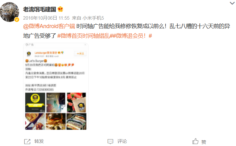Viewport: 236px width, 146px height.
Task: Click the 评论 comment label
Action: coord(122,141)
